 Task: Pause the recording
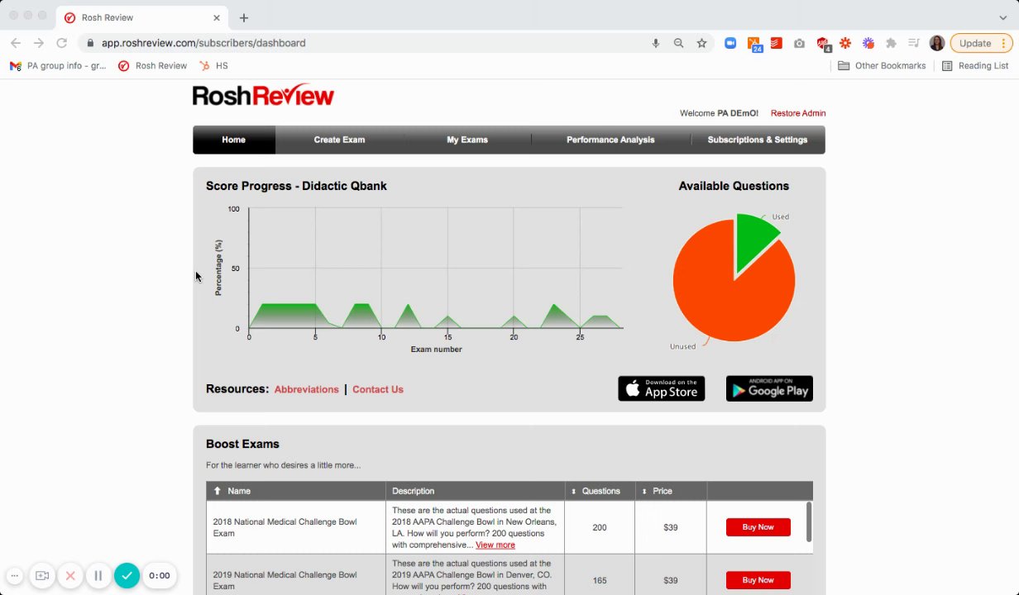pyautogui.click(x=98, y=575)
